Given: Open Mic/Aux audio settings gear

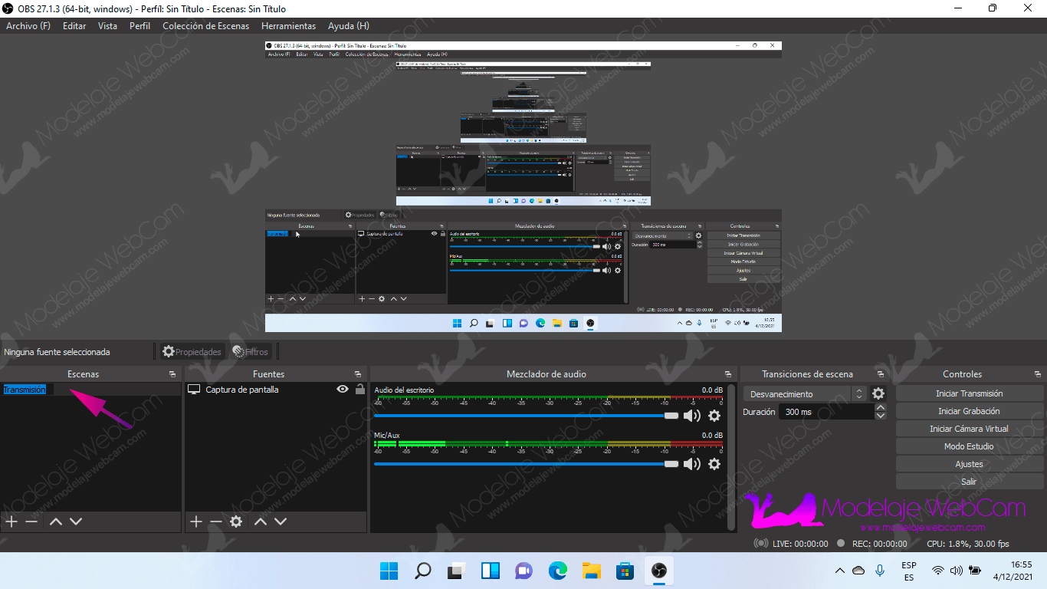Looking at the screenshot, I should pos(714,464).
